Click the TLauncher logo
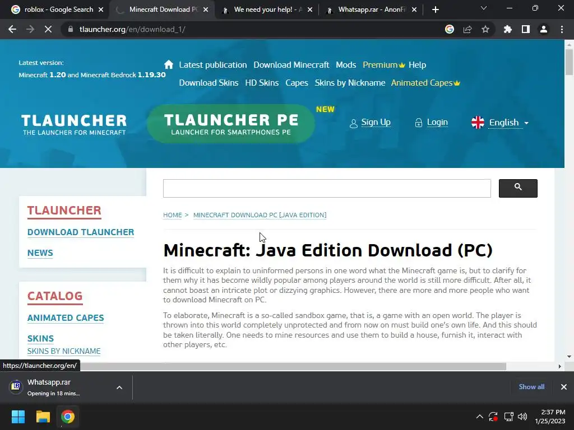The width and height of the screenshot is (574, 430). [74, 124]
